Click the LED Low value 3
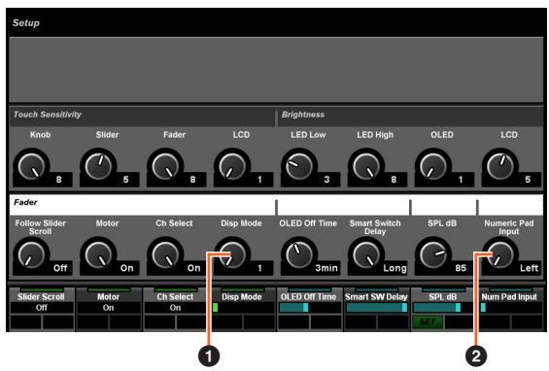The width and height of the screenshot is (549, 371). click(326, 180)
